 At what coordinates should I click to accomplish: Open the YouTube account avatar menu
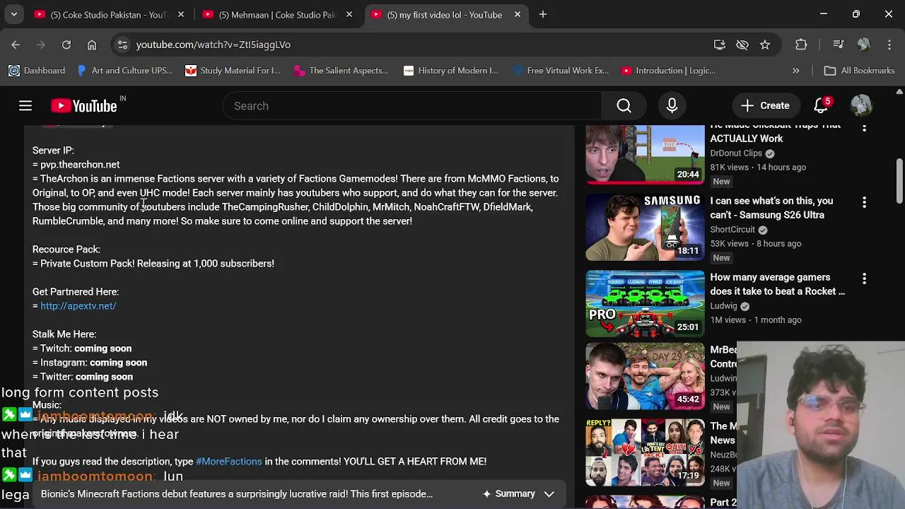(x=861, y=106)
